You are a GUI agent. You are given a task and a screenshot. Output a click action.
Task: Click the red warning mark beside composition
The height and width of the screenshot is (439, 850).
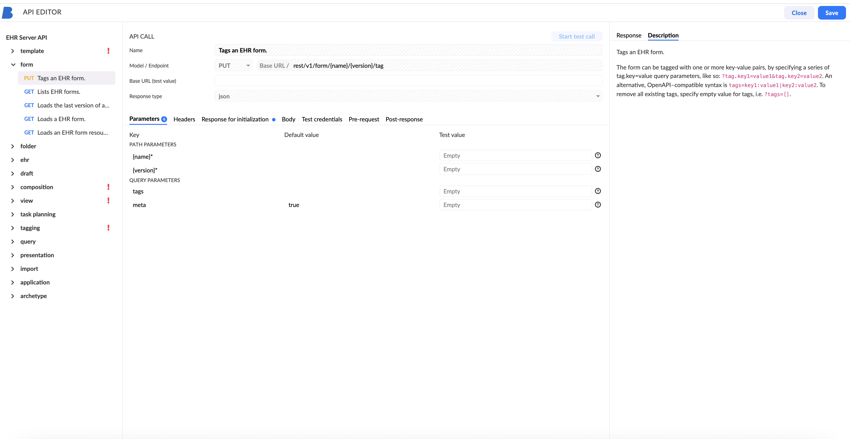[x=108, y=187]
